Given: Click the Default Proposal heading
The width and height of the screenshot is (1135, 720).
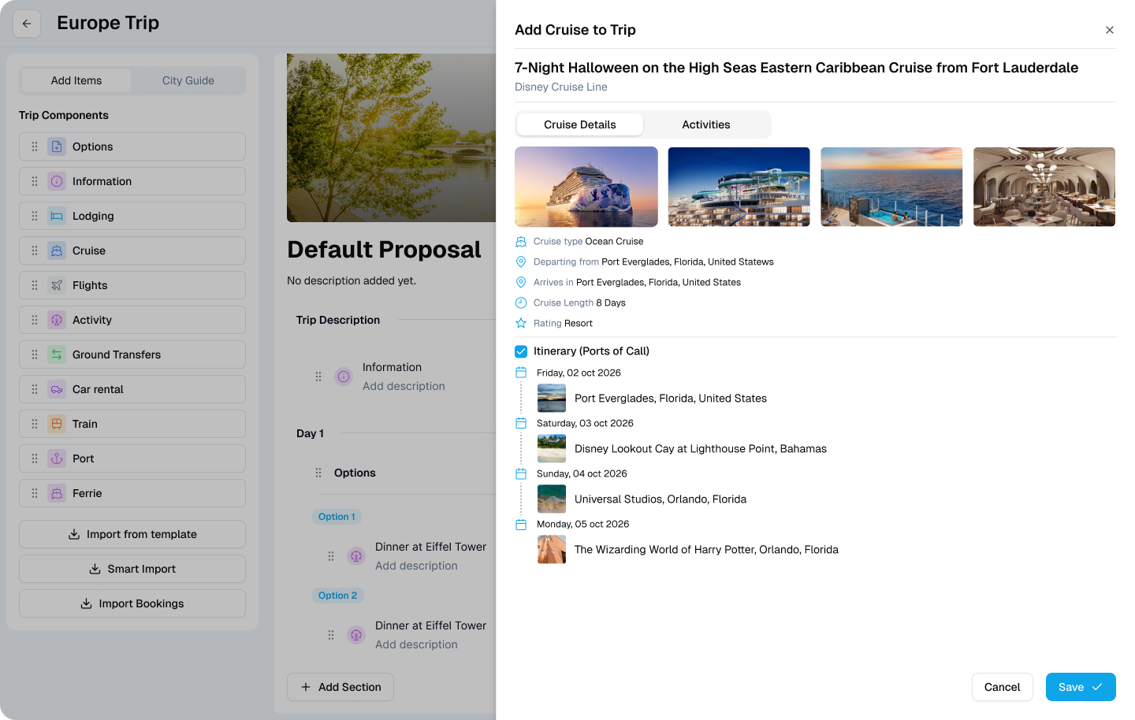Looking at the screenshot, I should (x=384, y=250).
